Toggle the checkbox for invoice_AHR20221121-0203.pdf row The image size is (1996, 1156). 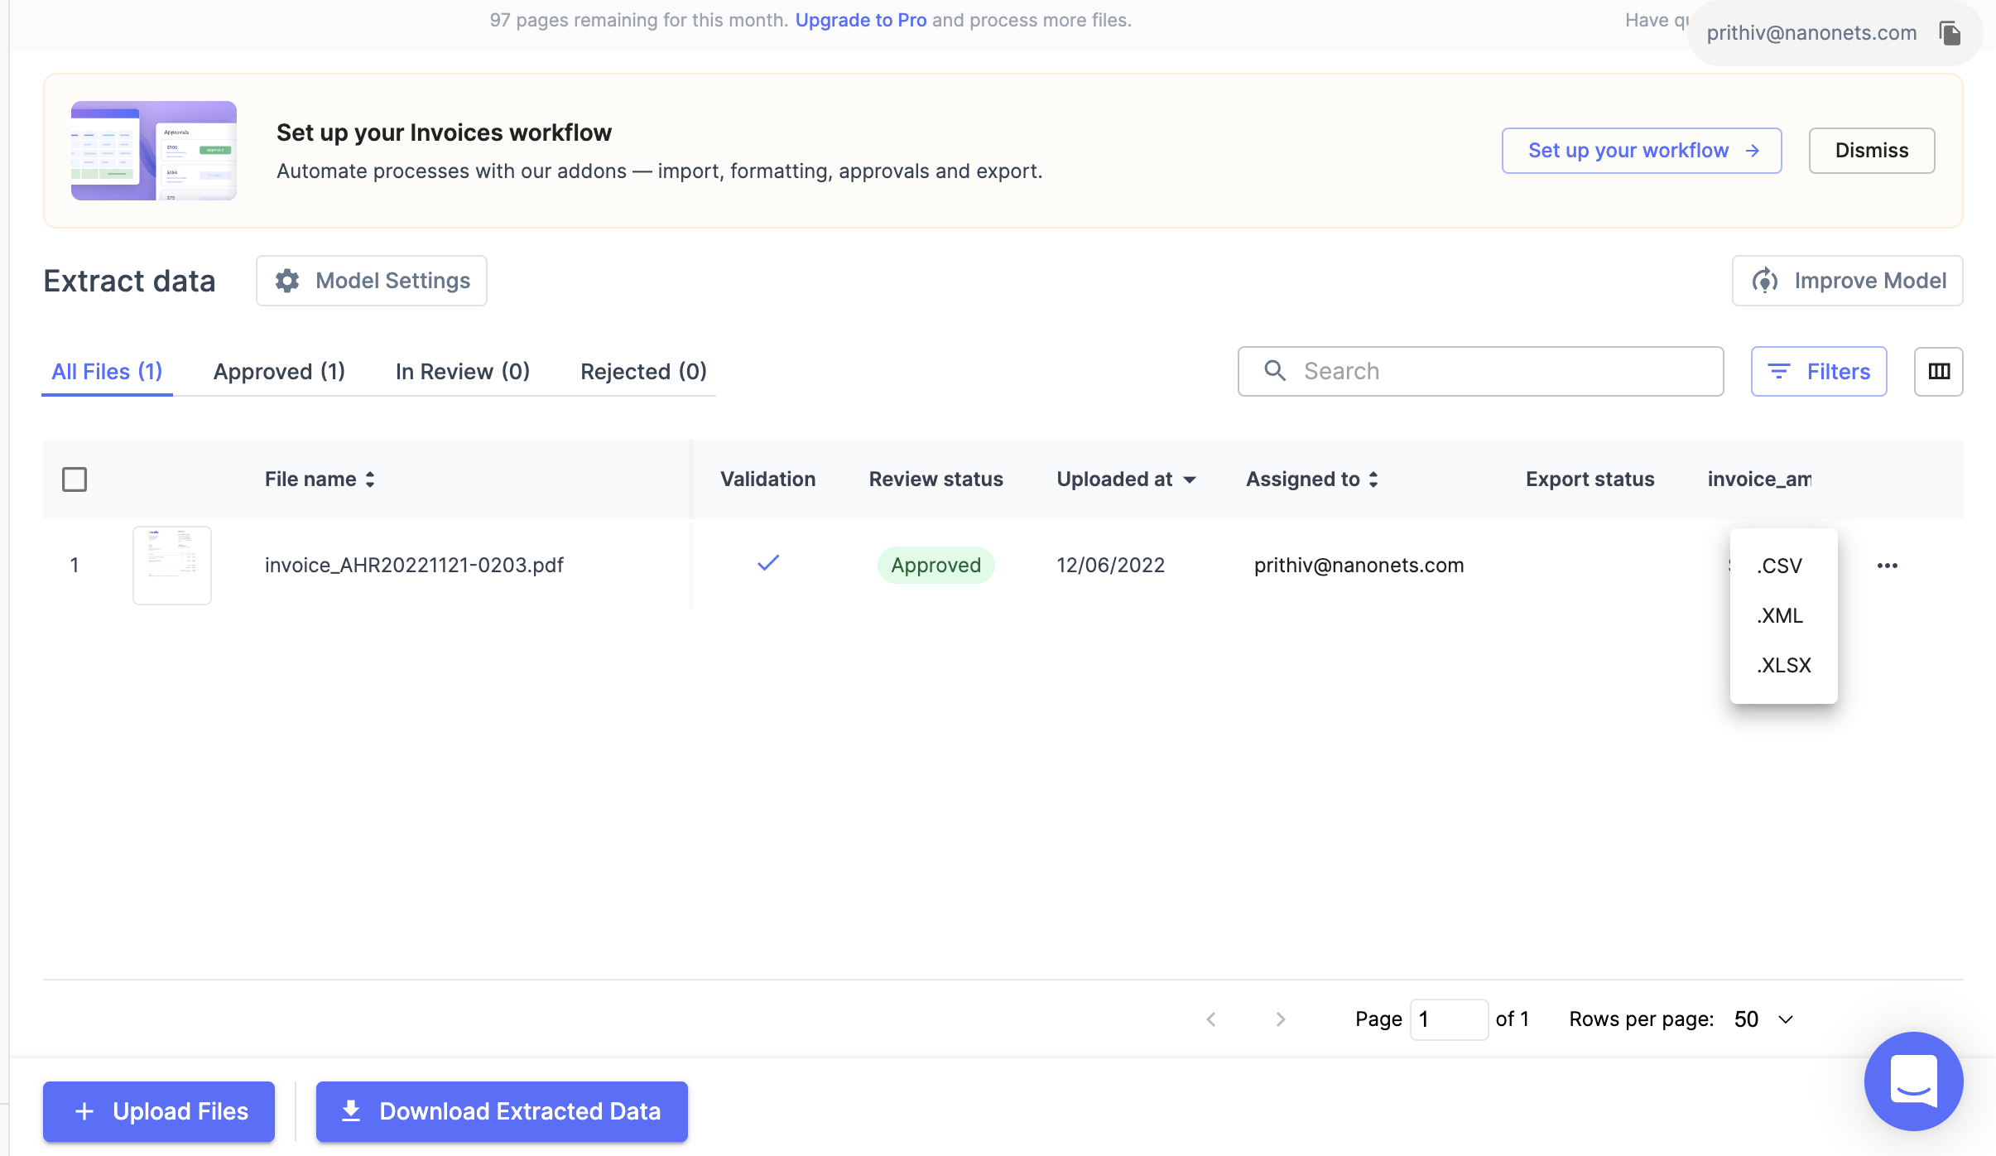click(75, 565)
